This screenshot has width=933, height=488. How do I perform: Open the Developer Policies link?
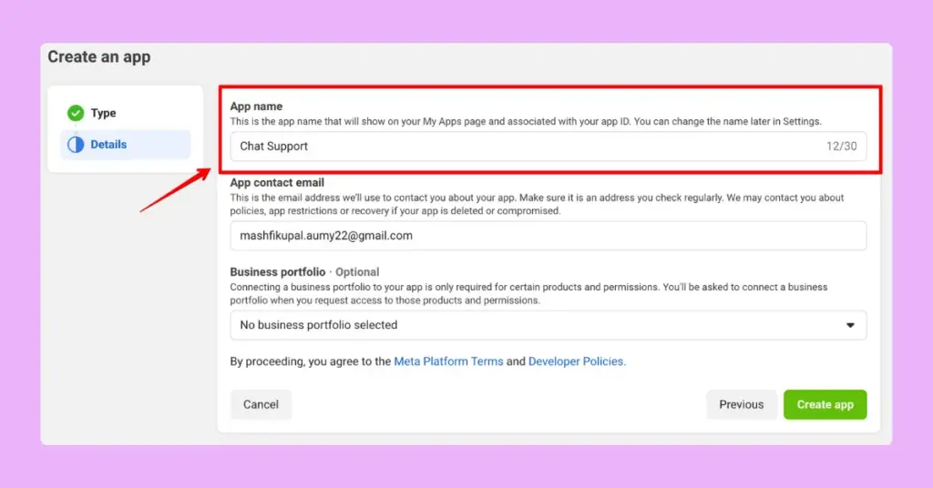[x=577, y=361]
